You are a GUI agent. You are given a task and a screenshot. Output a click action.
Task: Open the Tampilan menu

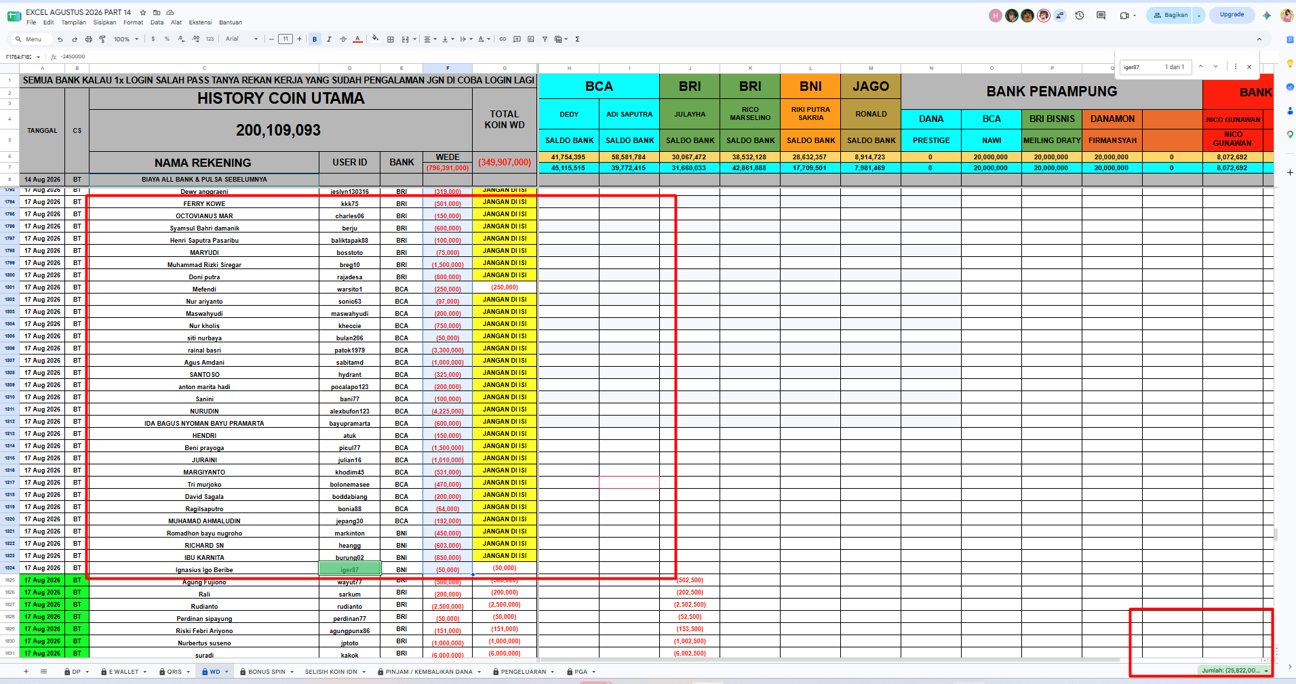click(x=73, y=22)
